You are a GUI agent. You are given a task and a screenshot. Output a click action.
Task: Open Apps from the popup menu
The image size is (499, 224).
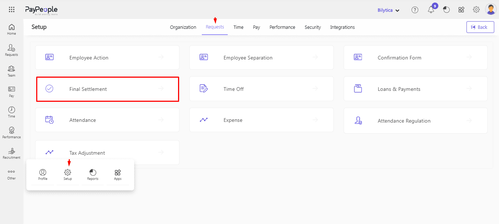tap(117, 175)
